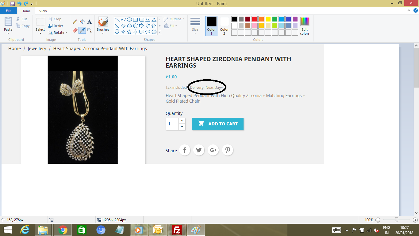Pick the red color from the palette
The width and height of the screenshot is (419, 236).
coord(255,19)
